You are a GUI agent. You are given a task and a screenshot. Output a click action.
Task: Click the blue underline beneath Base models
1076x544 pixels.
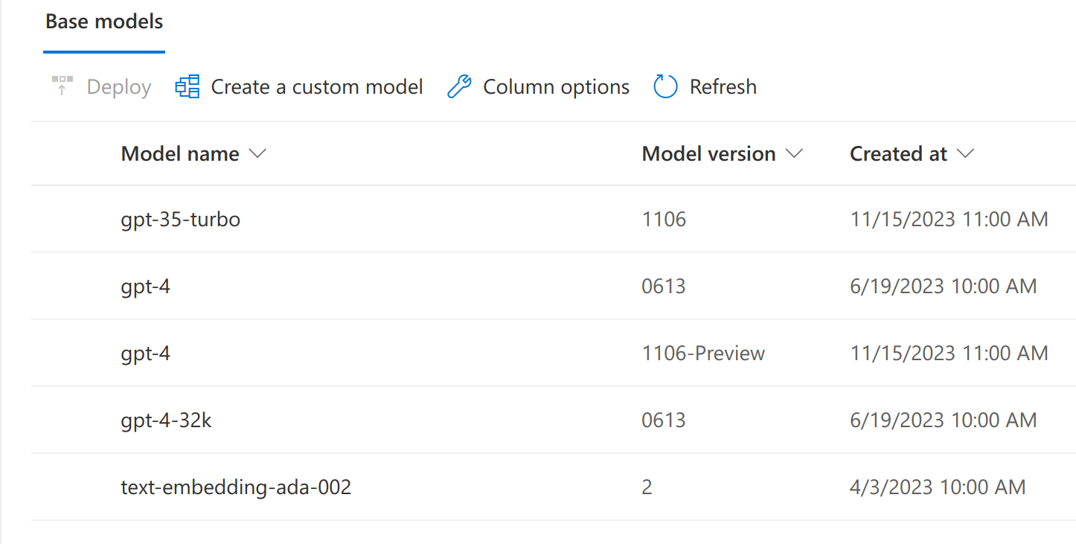103,51
